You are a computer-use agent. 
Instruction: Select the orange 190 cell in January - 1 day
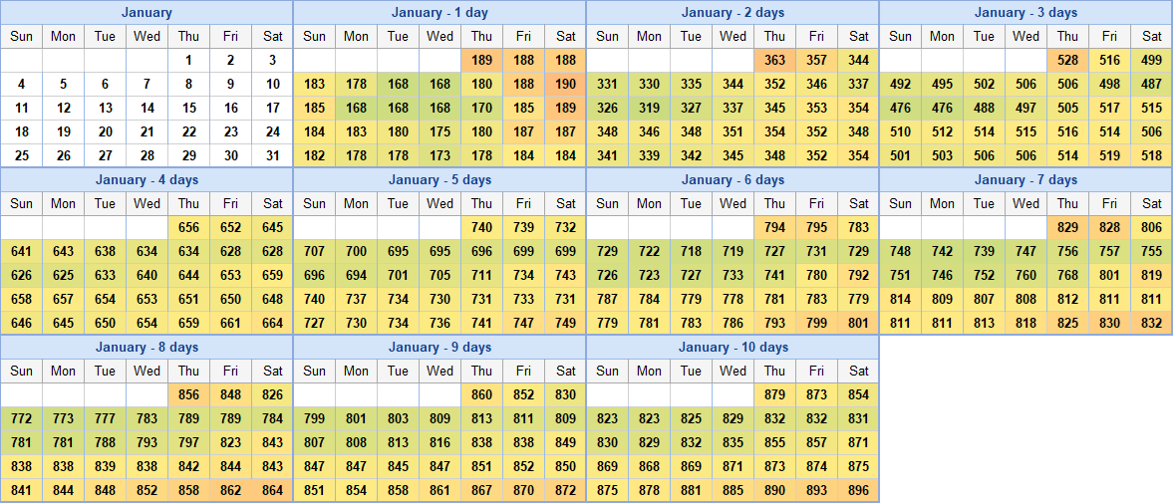tap(565, 84)
